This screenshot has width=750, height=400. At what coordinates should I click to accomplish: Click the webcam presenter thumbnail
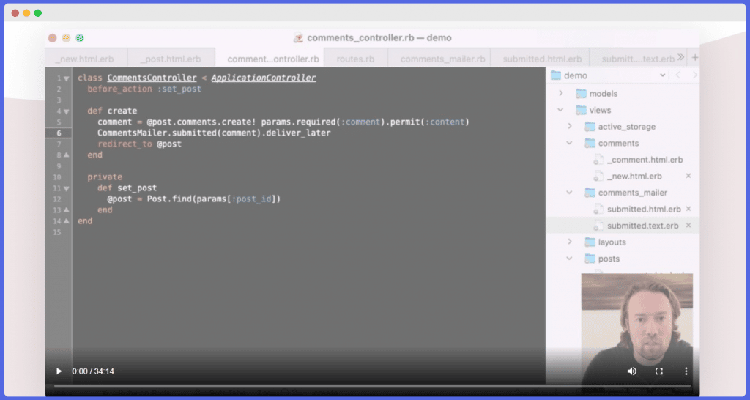[636, 329]
